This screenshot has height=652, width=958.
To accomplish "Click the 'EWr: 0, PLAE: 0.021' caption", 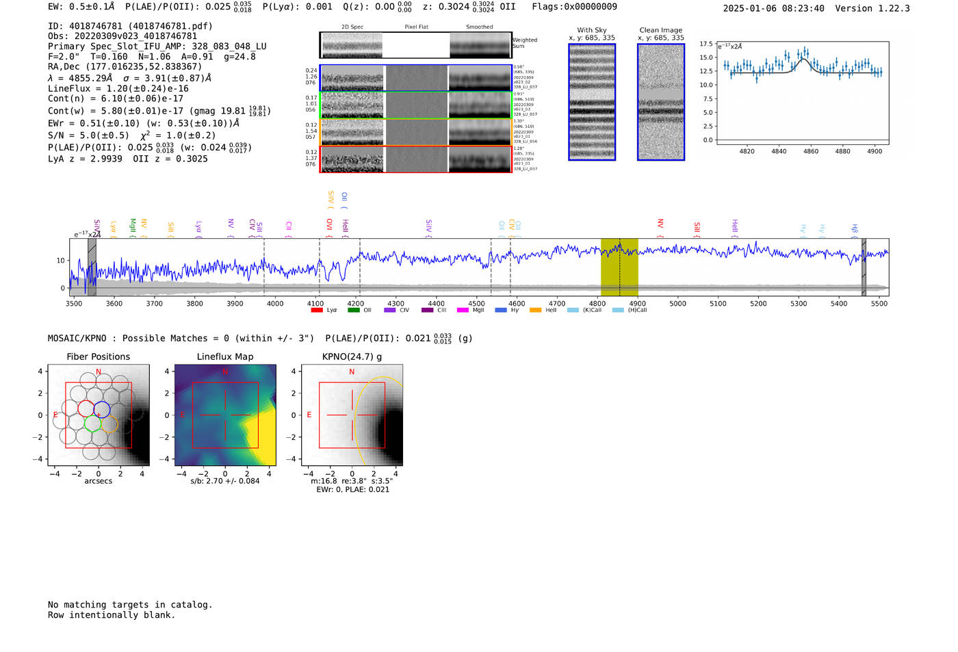I will pyautogui.click(x=352, y=490).
